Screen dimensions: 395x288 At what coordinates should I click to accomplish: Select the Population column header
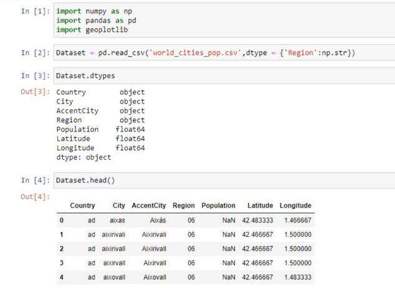tap(218, 206)
